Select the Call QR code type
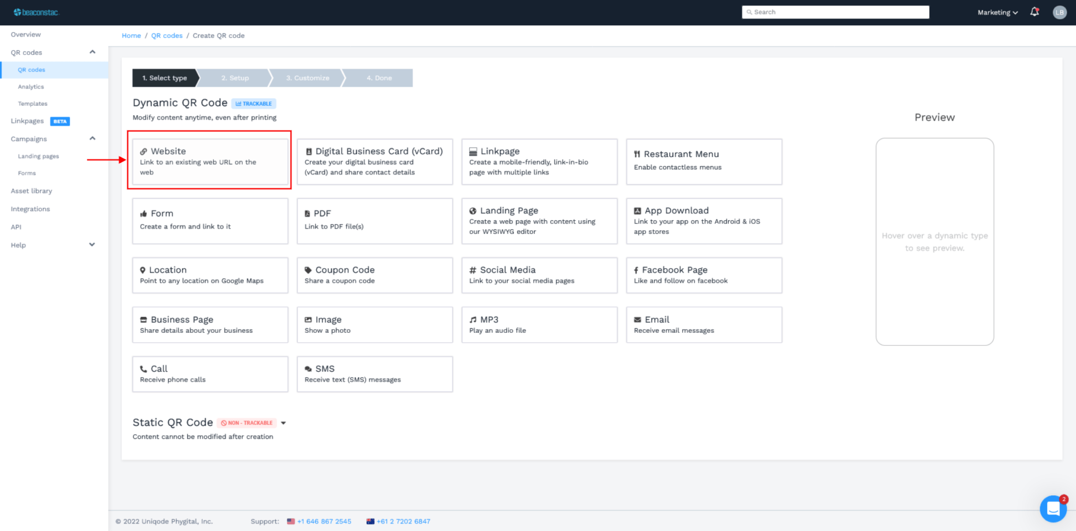This screenshot has width=1076, height=531. (210, 374)
